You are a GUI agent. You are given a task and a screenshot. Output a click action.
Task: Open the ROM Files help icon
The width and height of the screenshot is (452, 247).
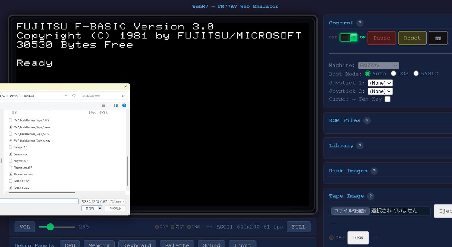click(x=367, y=120)
